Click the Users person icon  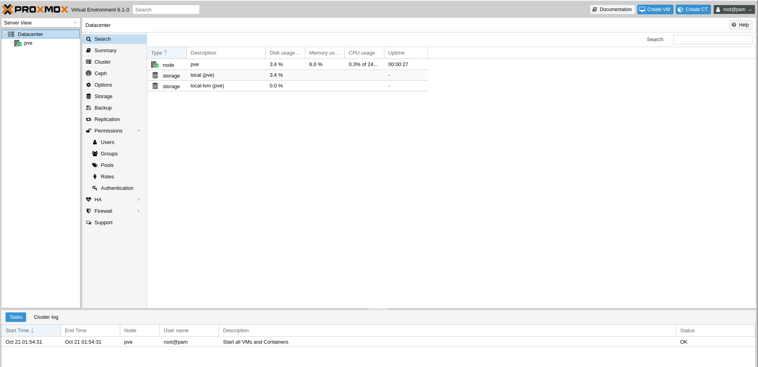coord(95,142)
